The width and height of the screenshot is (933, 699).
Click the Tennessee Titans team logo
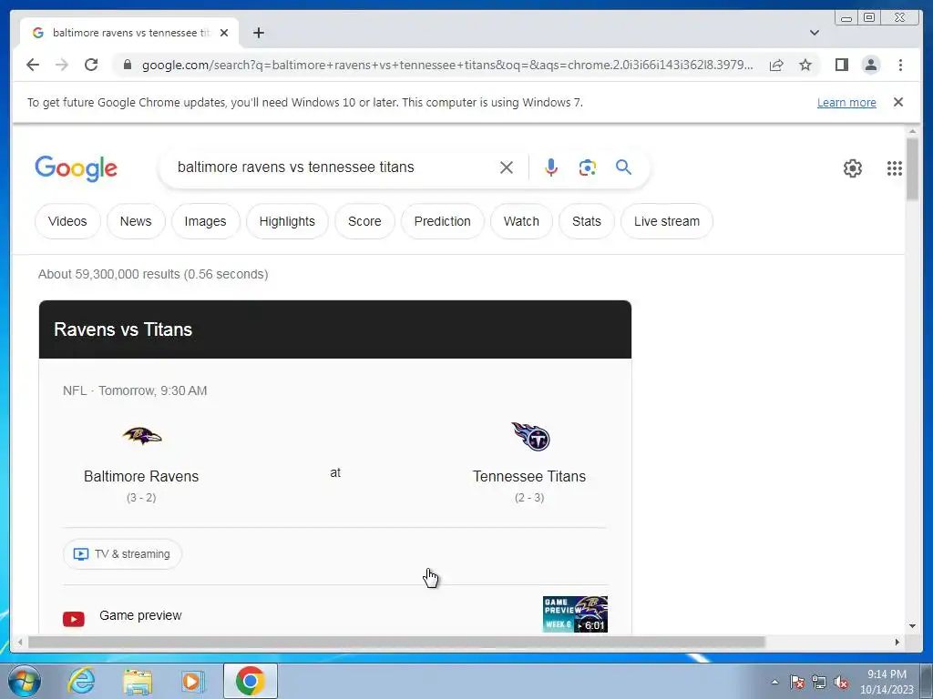(530, 437)
